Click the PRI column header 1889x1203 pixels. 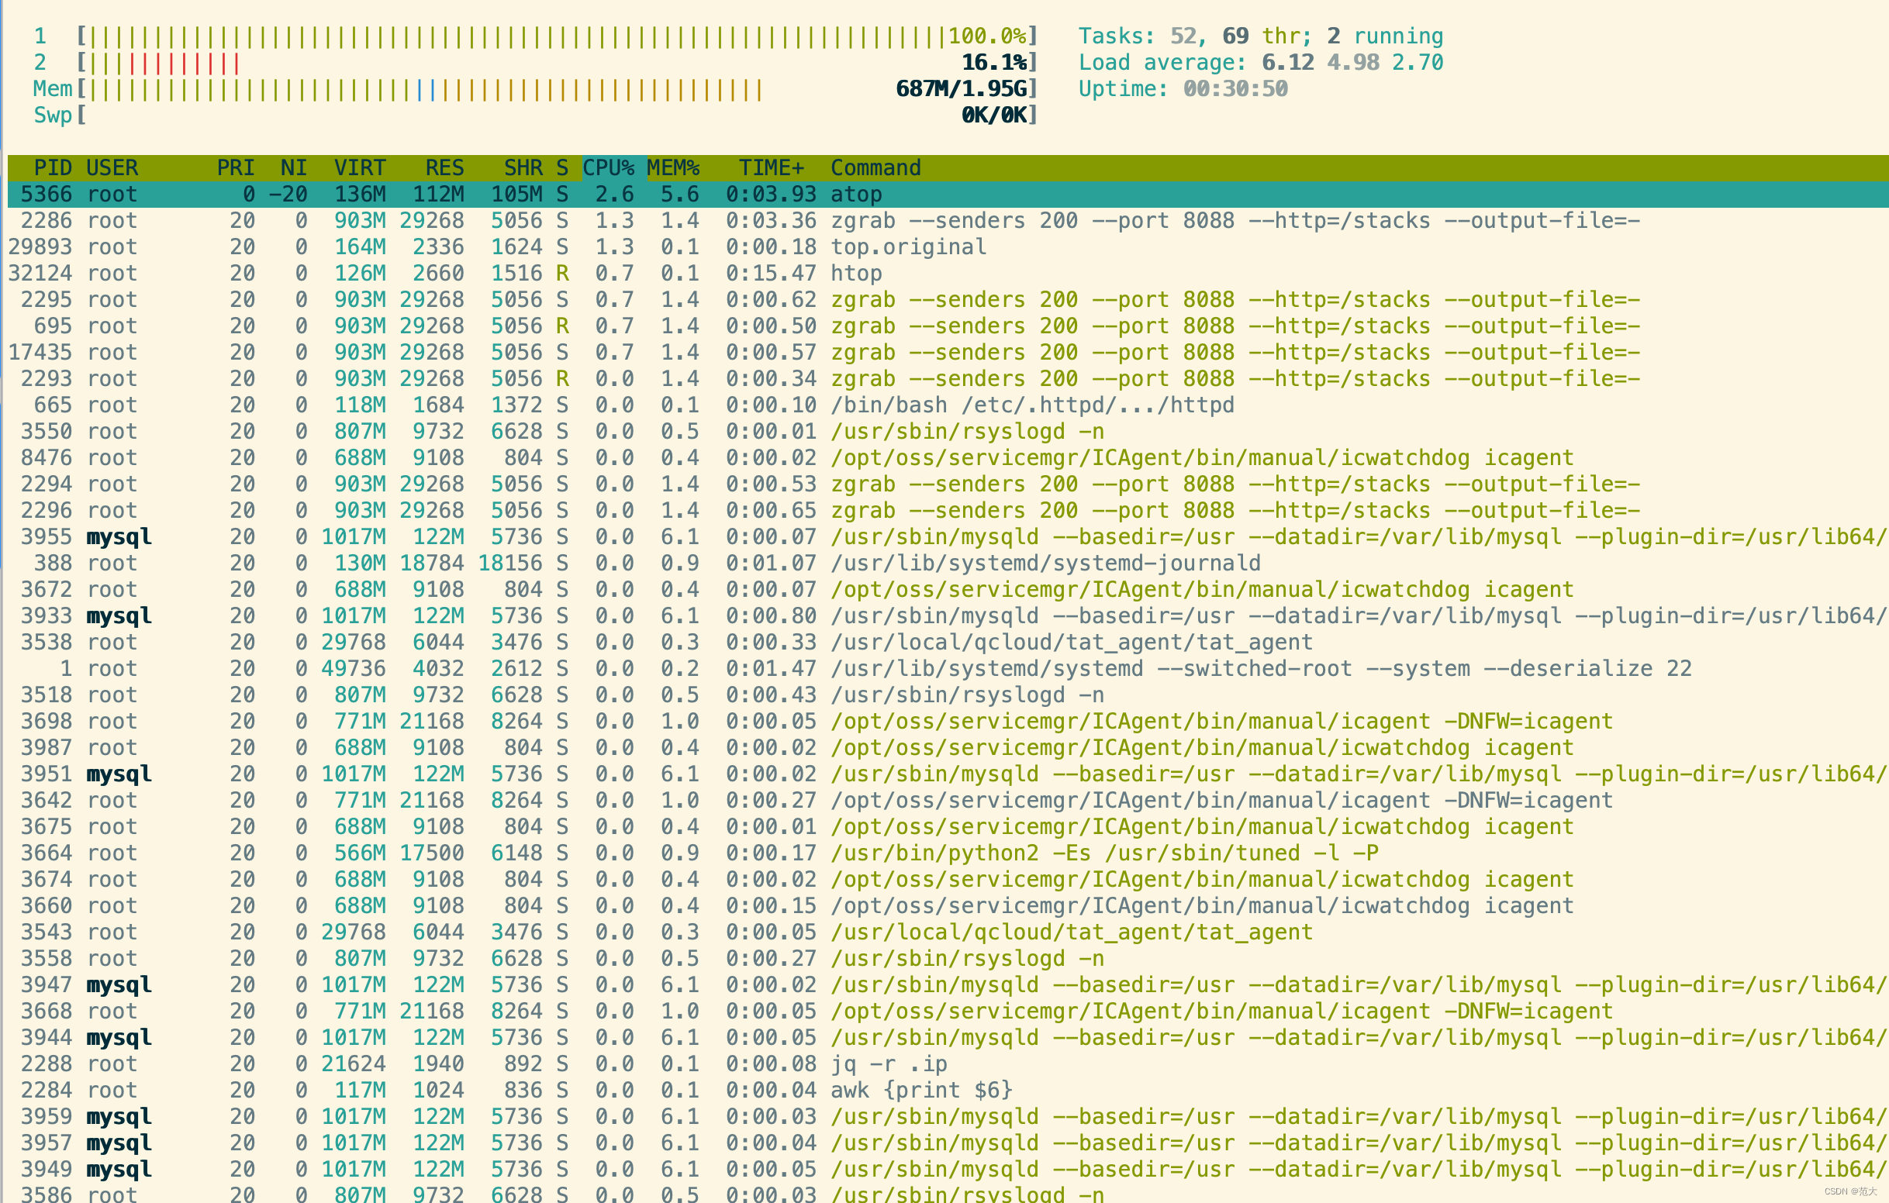coord(235,168)
